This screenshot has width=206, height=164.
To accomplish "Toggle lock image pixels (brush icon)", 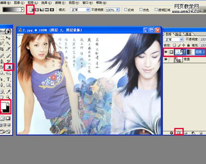I will (179, 45).
